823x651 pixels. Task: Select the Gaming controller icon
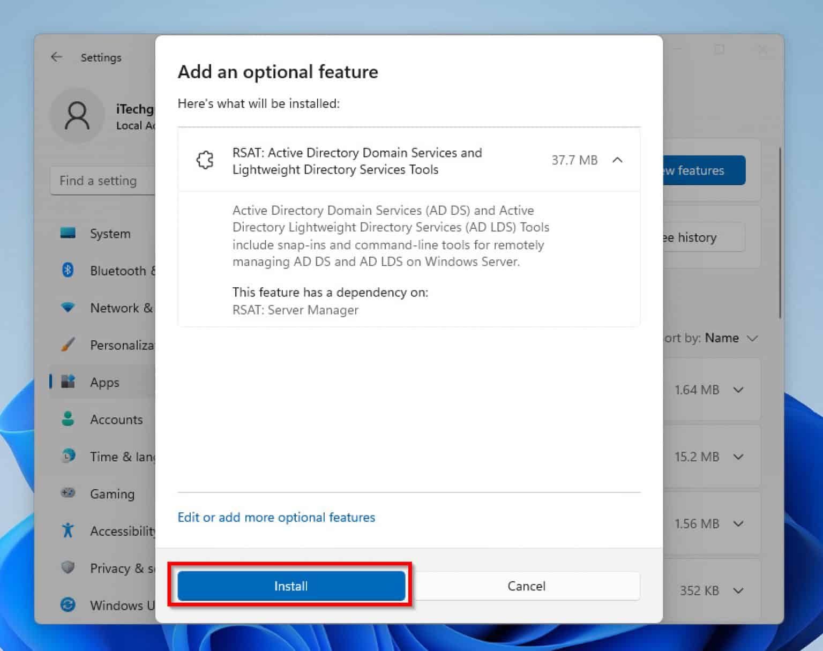[x=68, y=493]
